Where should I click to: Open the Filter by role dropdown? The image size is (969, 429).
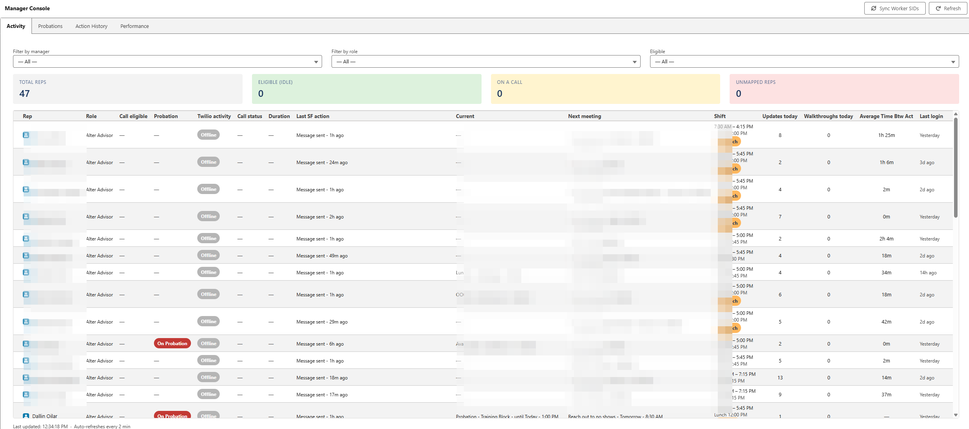point(486,61)
